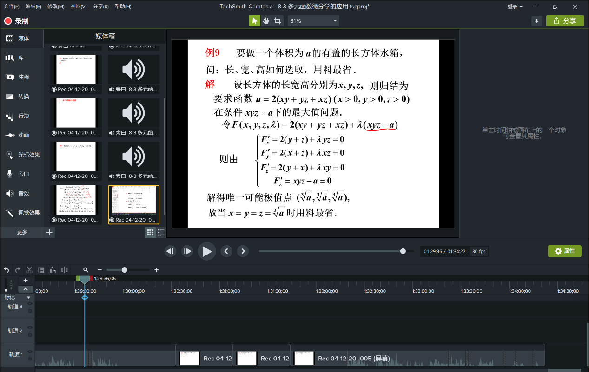Open the 修改(M) menu
The width and height of the screenshot is (589, 372).
(56, 7)
